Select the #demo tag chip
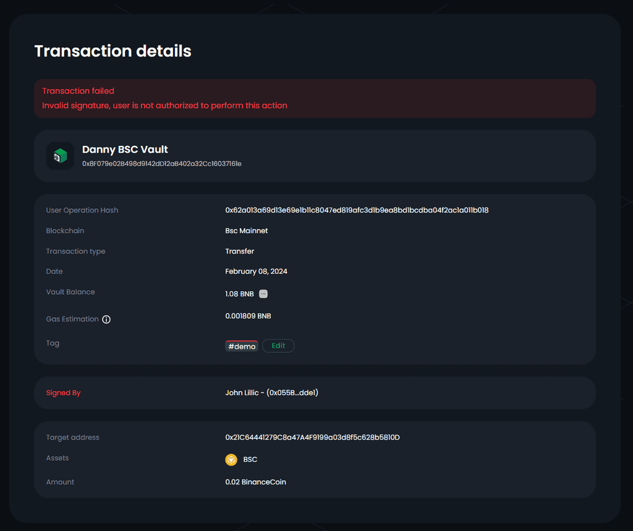The image size is (633, 531). pos(242,346)
